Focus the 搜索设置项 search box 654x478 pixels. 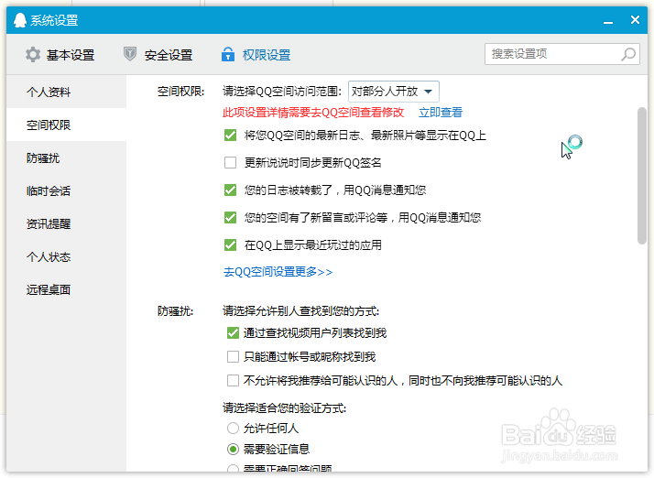point(561,54)
